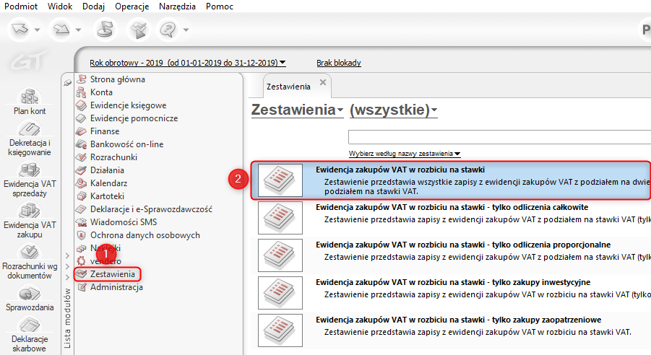Select Konta module

point(101,92)
